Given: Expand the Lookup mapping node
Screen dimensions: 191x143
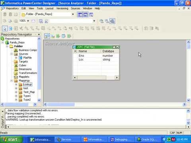Looking at the screenshot, I should tap(16, 85).
